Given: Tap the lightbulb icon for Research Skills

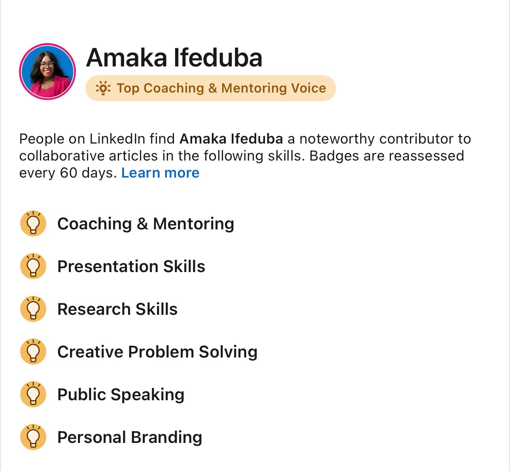Looking at the screenshot, I should point(33,309).
